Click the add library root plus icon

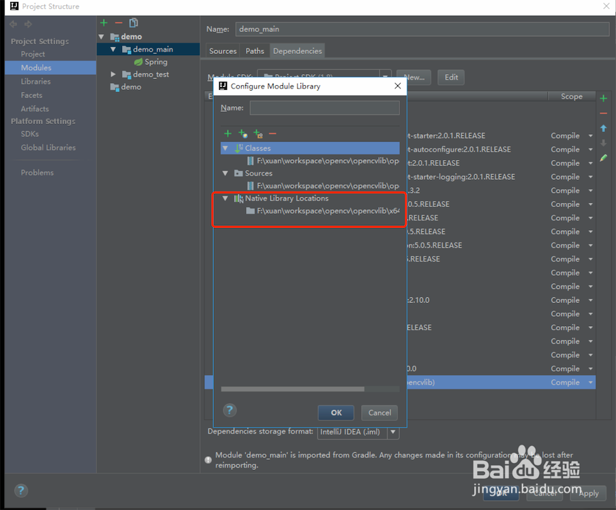click(x=228, y=133)
